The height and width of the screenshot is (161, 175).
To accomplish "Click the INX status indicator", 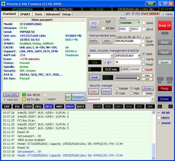I will click(x=17, y=106).
